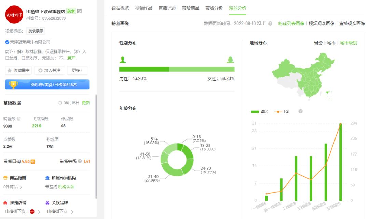Click the medal icon beside 关联品牌
Screen dimensions: 369x219
coord(47,202)
